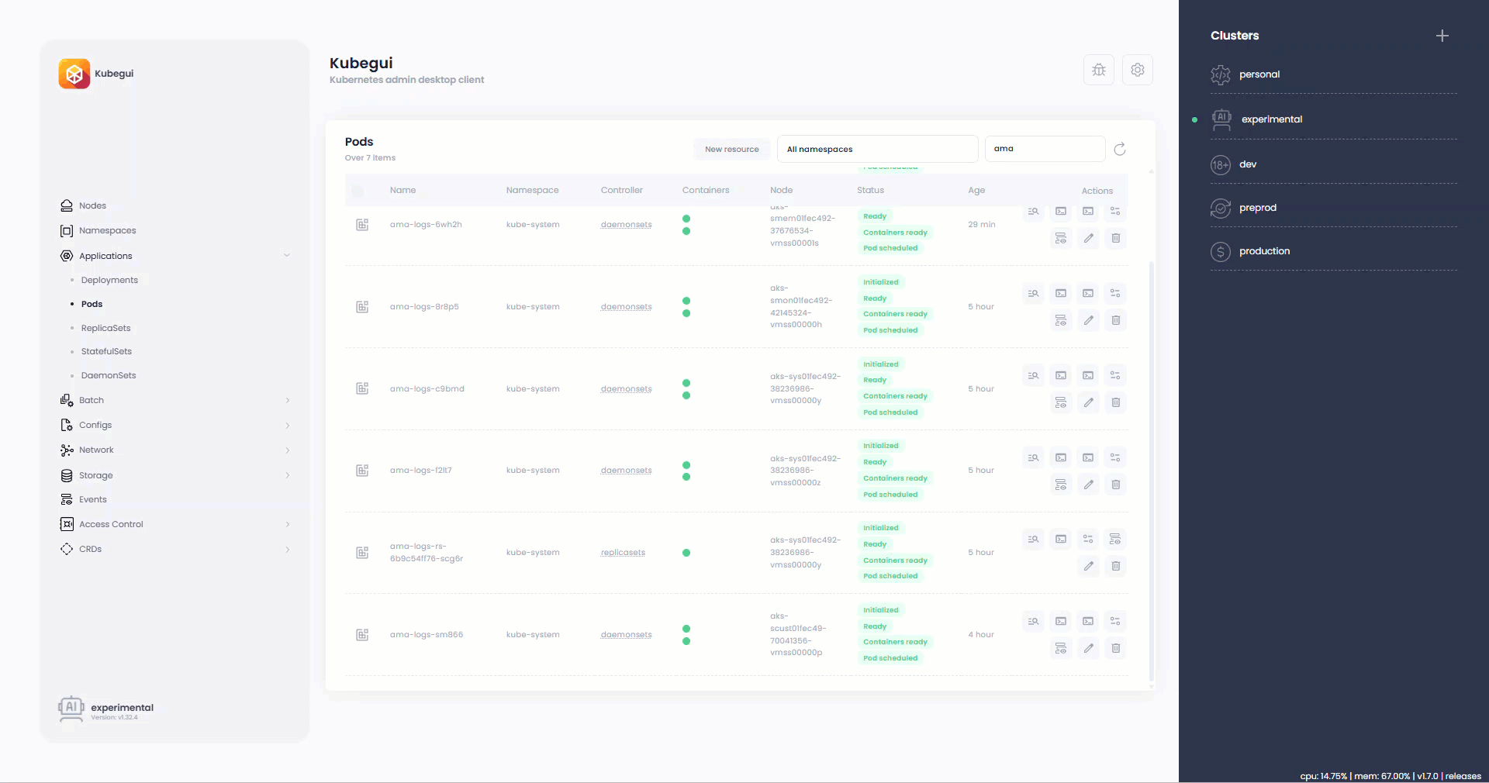Toggle the select-all checkbox in table header

point(358,191)
